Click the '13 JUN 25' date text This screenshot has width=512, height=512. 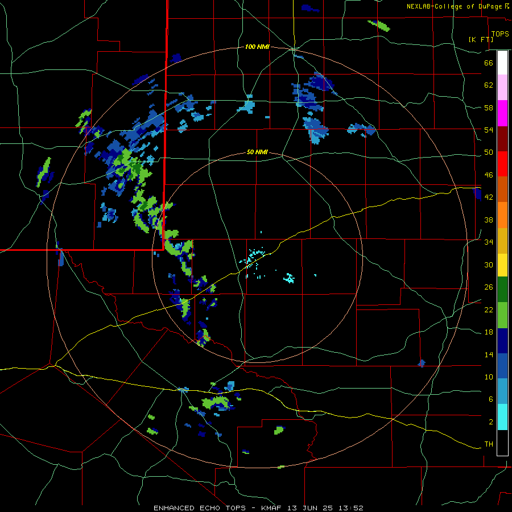[309, 508]
